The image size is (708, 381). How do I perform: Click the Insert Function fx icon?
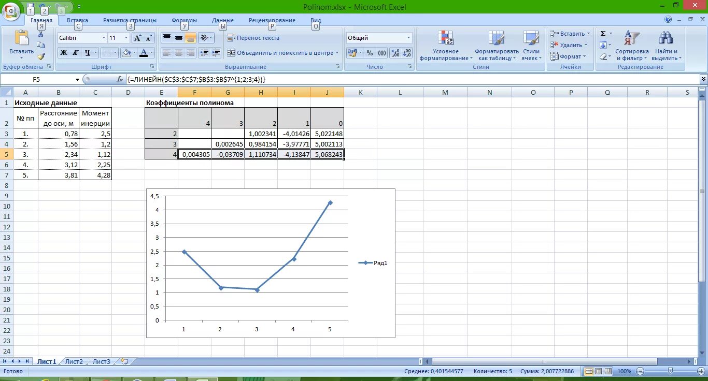(120, 79)
